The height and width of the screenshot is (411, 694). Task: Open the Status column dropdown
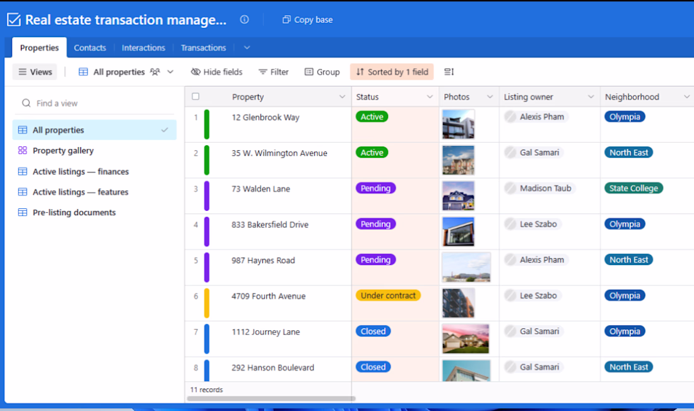(x=429, y=97)
